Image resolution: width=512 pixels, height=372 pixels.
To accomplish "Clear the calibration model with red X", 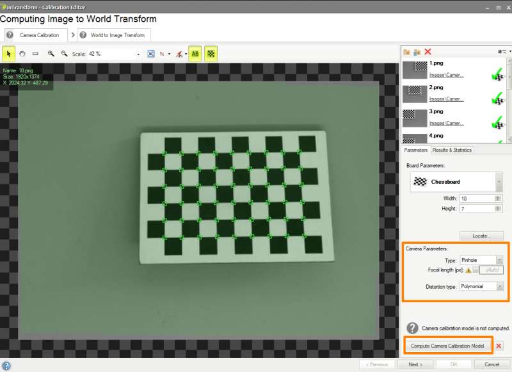I will pos(499,346).
